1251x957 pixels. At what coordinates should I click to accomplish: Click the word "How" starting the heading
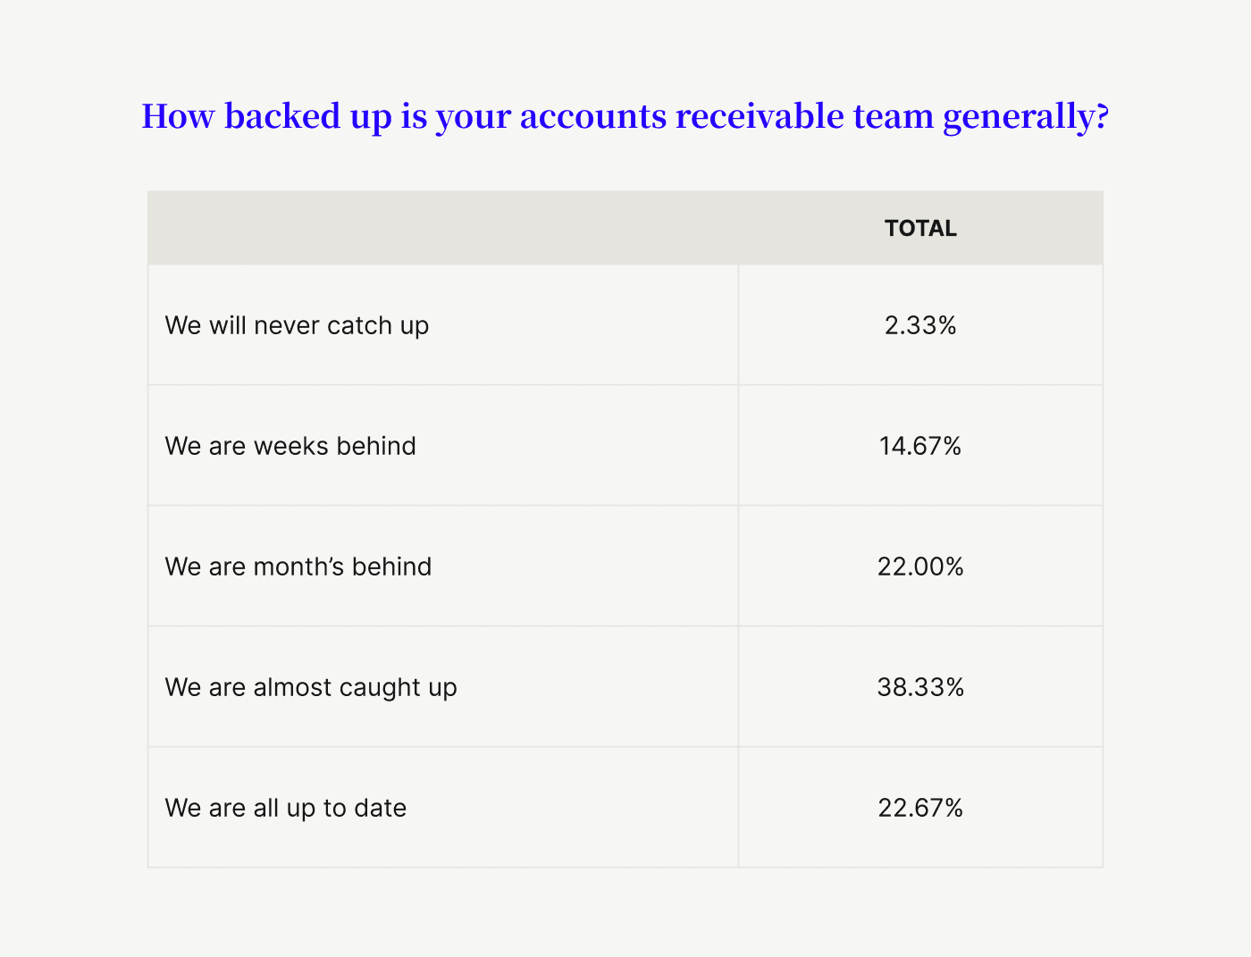click(x=178, y=117)
